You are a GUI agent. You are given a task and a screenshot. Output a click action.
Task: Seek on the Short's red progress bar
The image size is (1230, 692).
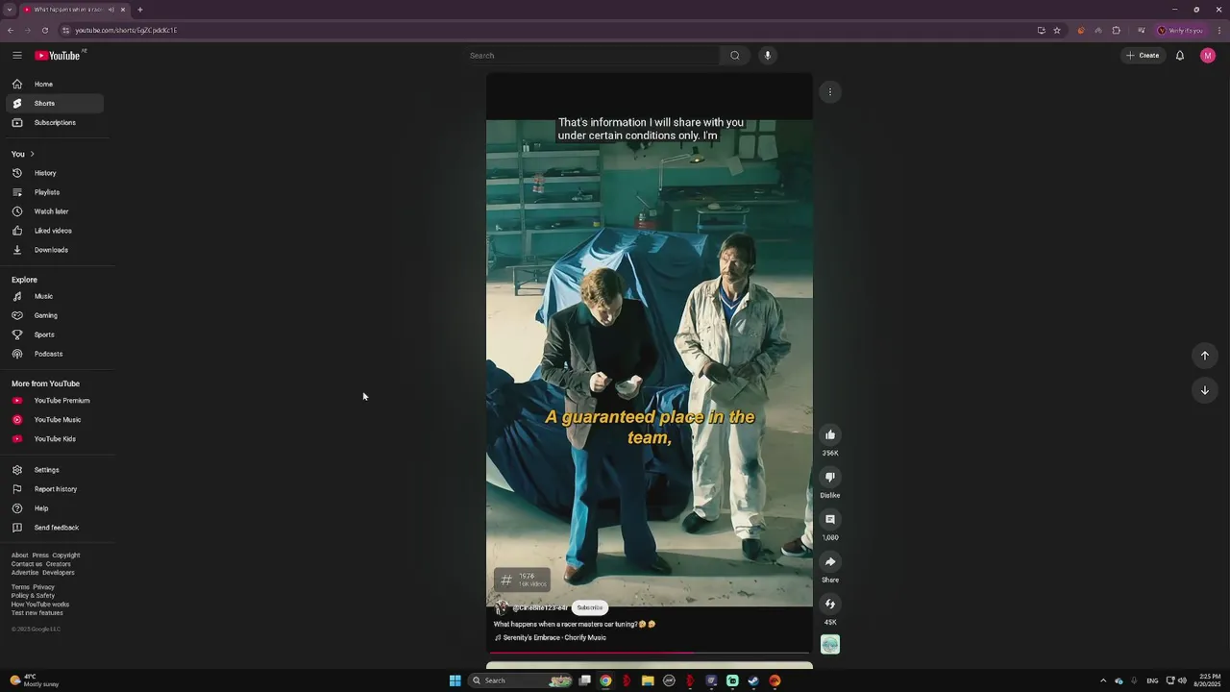[x=650, y=653]
